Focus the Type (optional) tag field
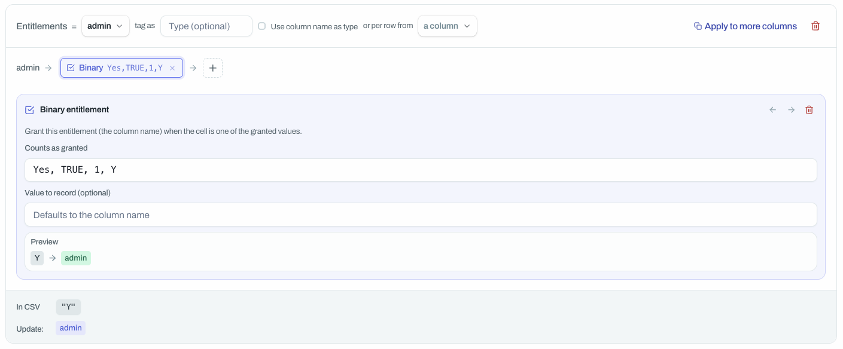Image resolution: width=843 pixels, height=349 pixels. click(206, 26)
